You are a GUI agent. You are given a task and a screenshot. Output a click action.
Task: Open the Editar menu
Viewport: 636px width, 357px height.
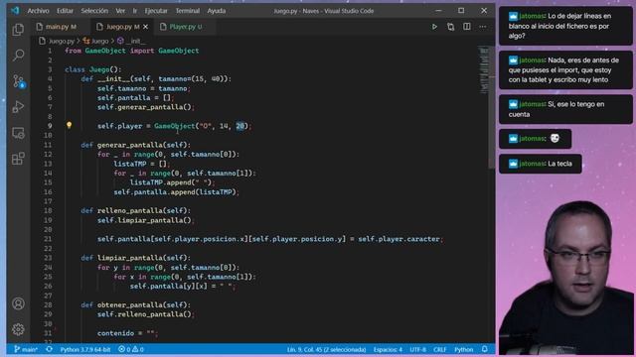[x=65, y=11]
